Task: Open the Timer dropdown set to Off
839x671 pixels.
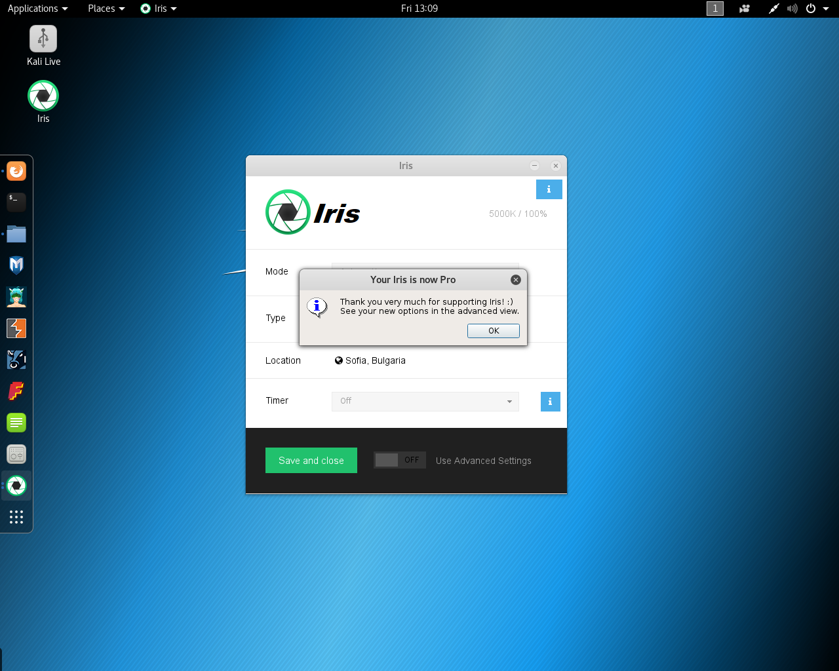Action: tap(425, 401)
